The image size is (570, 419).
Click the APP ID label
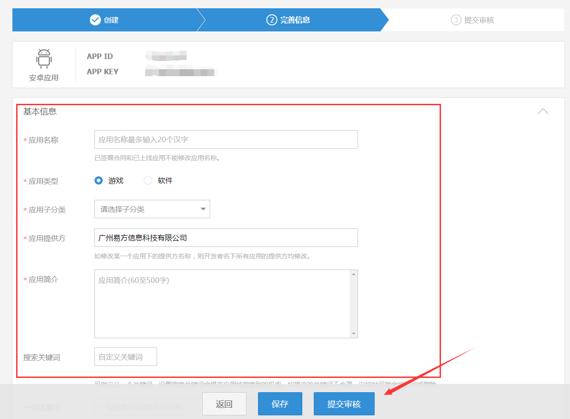100,56
